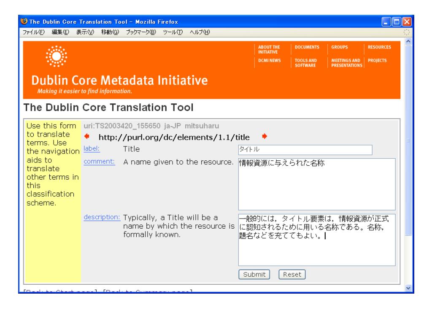Open the ツール(T) menu

pos(173,32)
